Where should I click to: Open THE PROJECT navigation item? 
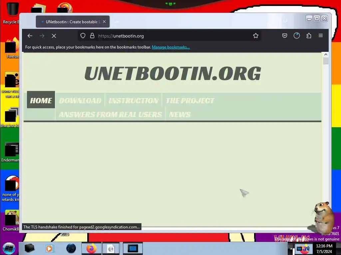[x=190, y=100]
